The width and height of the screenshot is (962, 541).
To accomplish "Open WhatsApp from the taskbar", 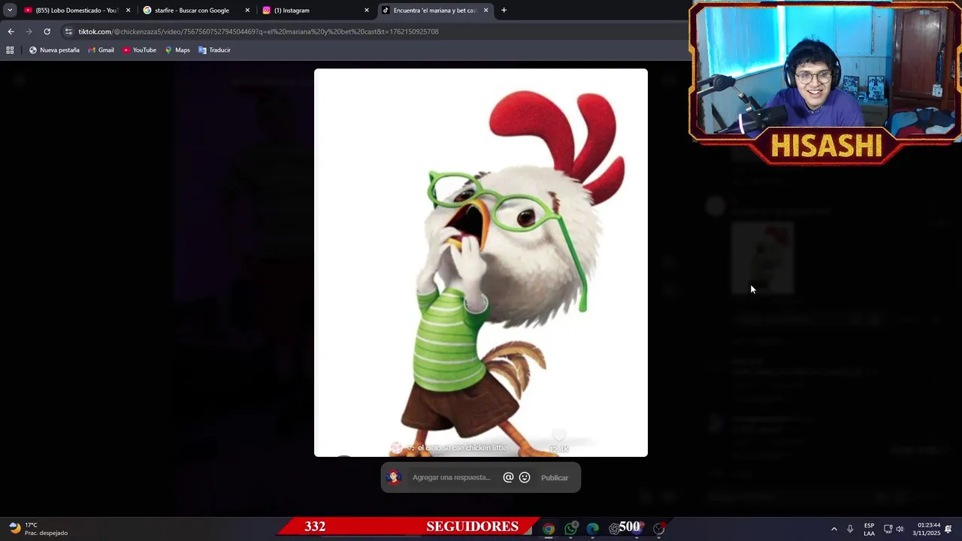I will coord(571,529).
